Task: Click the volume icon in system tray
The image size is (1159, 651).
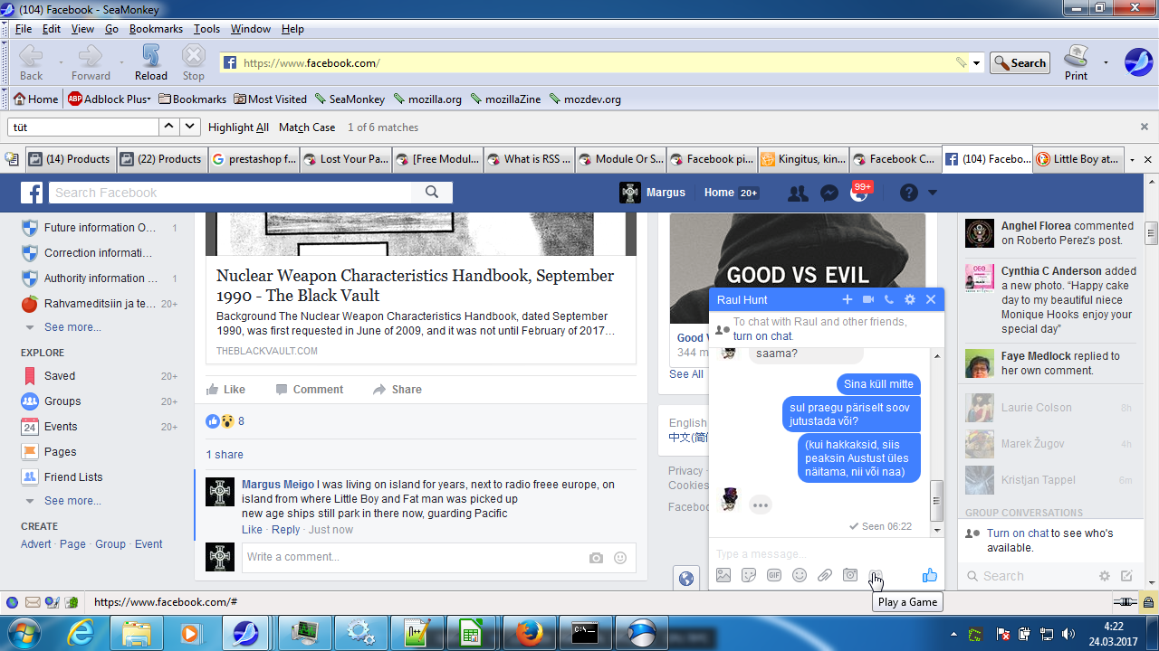Action: point(1068,634)
